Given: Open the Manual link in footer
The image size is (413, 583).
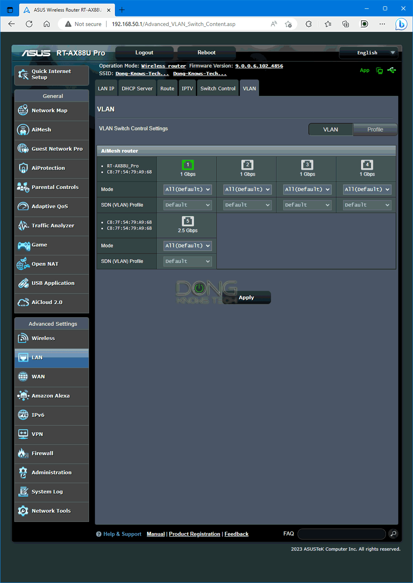Looking at the screenshot, I should tap(156, 534).
